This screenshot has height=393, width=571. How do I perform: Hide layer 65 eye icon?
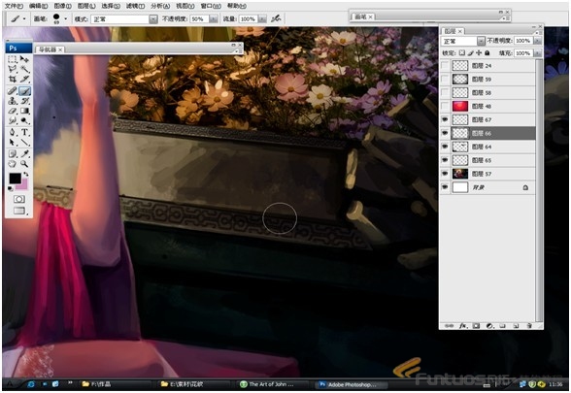pyautogui.click(x=445, y=160)
